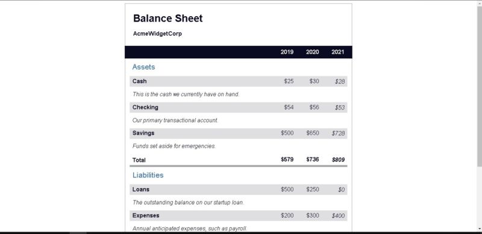The image size is (482, 234).
Task: Select the Cash row label
Action: [140, 81]
